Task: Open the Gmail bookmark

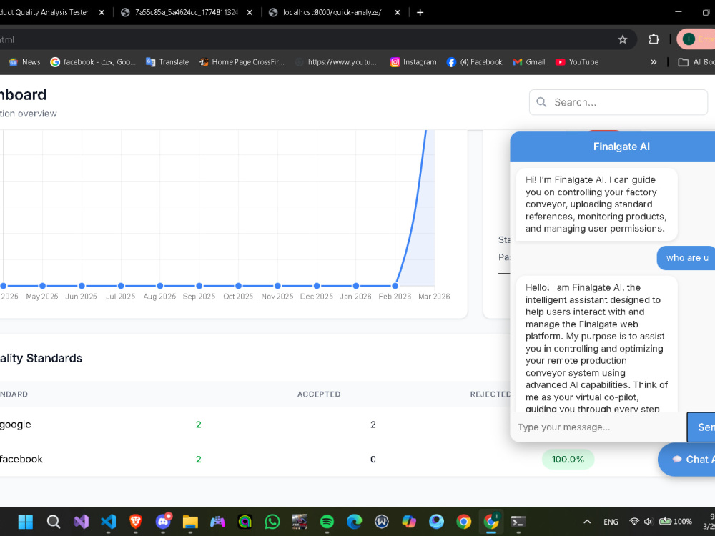Action: [529, 62]
